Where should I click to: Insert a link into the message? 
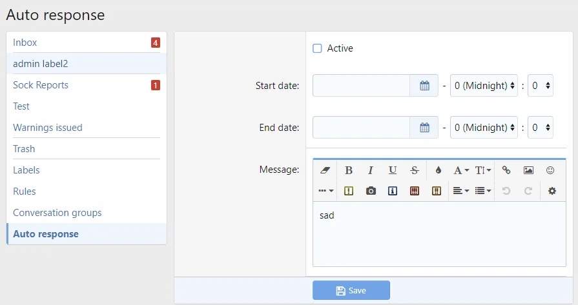click(506, 170)
